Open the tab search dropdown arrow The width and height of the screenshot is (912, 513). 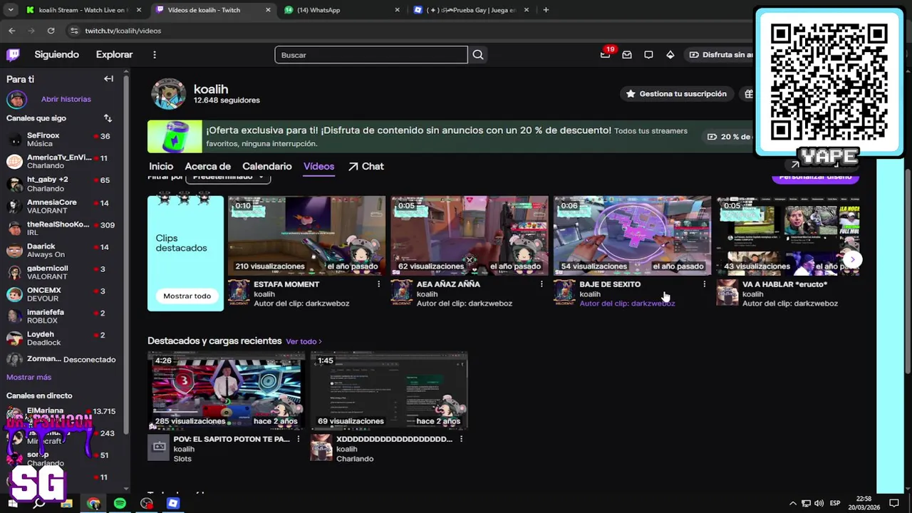point(10,10)
